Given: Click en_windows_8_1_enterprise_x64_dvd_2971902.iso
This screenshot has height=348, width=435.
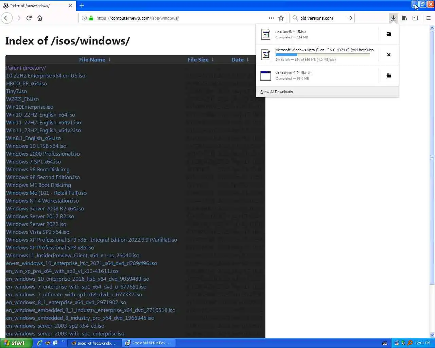Looking at the screenshot, I should click(66, 302).
